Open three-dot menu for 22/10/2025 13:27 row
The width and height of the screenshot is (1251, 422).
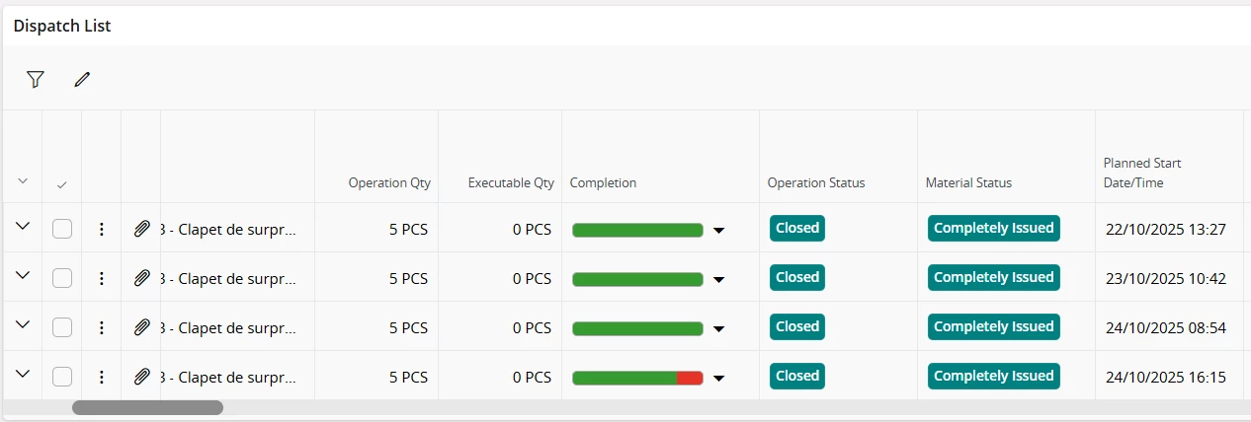point(102,229)
